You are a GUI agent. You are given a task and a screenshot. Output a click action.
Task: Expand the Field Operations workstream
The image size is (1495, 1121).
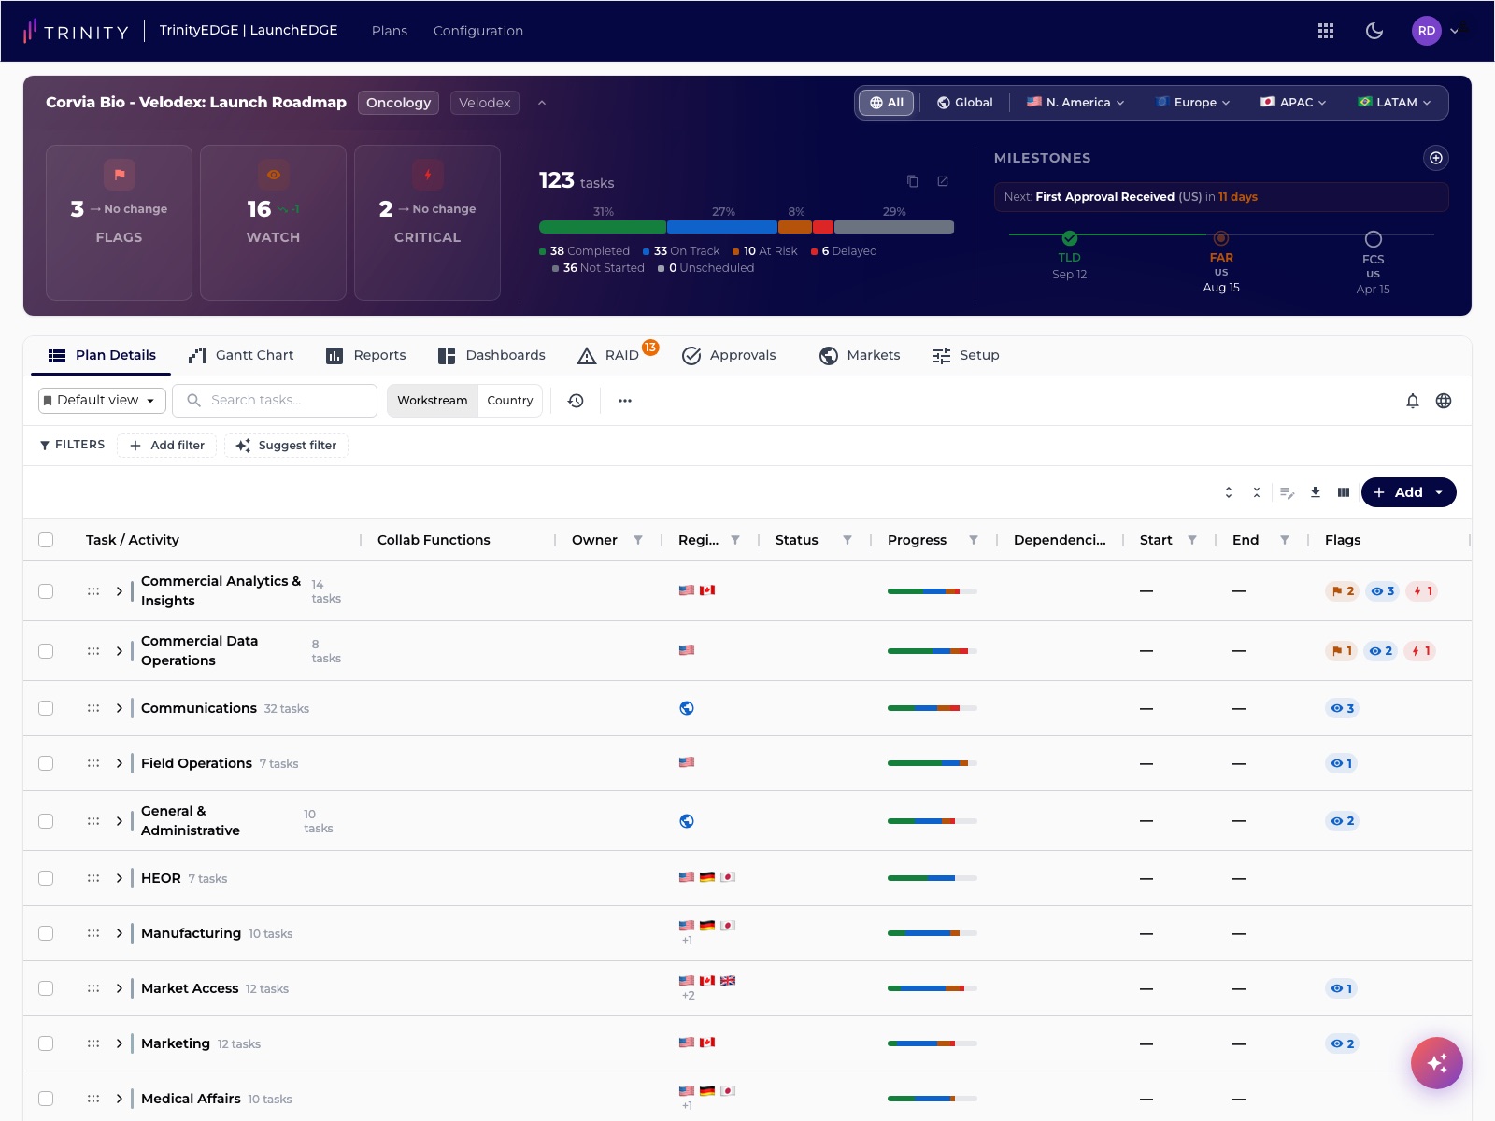coord(119,763)
